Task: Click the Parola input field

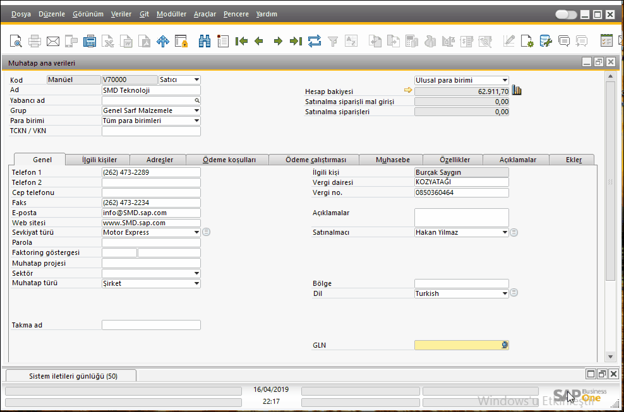Action: tap(151, 242)
